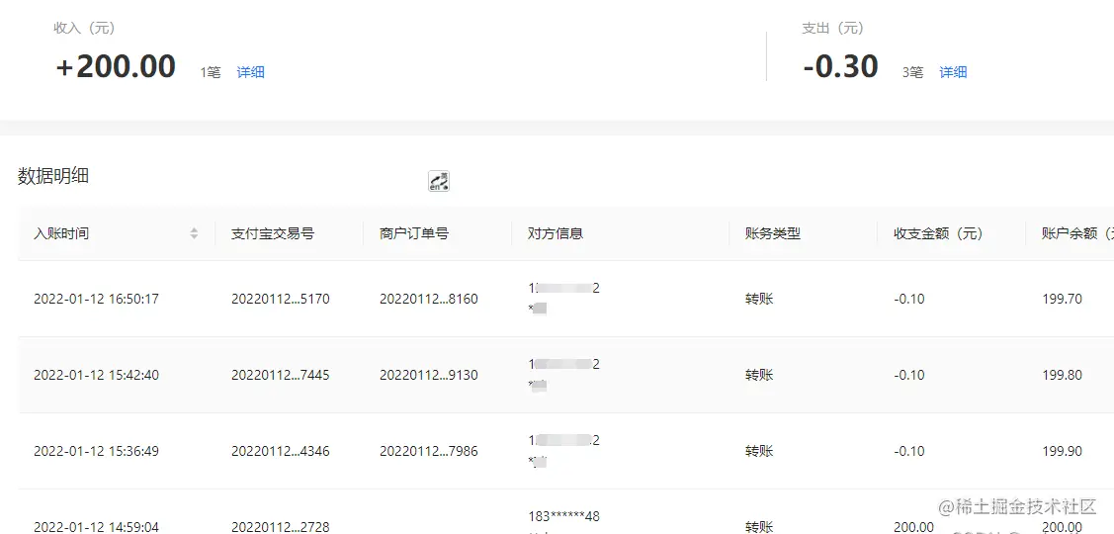Open expense 详细 link beside 3笔
Viewport: 1114px width, 534px height.
953,72
